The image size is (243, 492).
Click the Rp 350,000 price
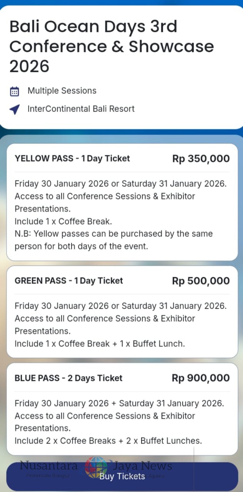201,159
